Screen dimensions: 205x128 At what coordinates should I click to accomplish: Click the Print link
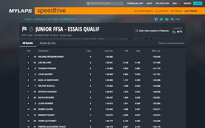tap(178, 19)
